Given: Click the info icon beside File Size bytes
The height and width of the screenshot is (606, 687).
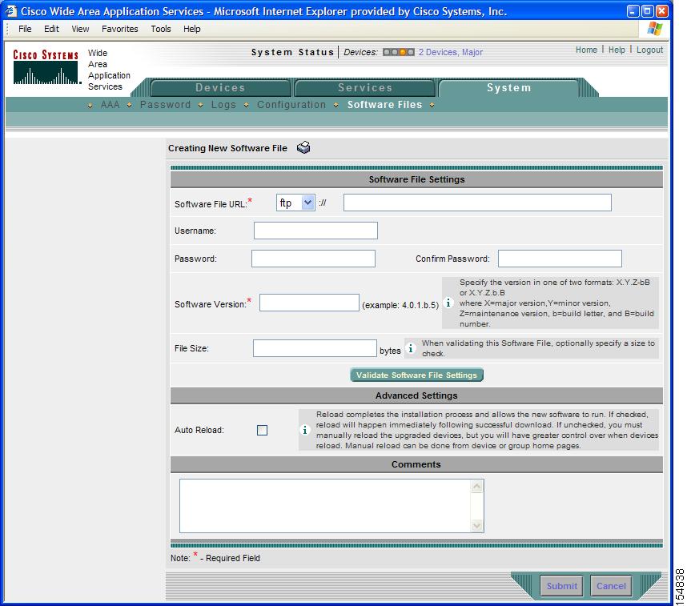Looking at the screenshot, I should pos(411,348).
